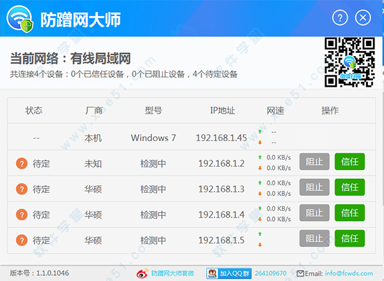Select IP address 192.168.1.5

221,240
